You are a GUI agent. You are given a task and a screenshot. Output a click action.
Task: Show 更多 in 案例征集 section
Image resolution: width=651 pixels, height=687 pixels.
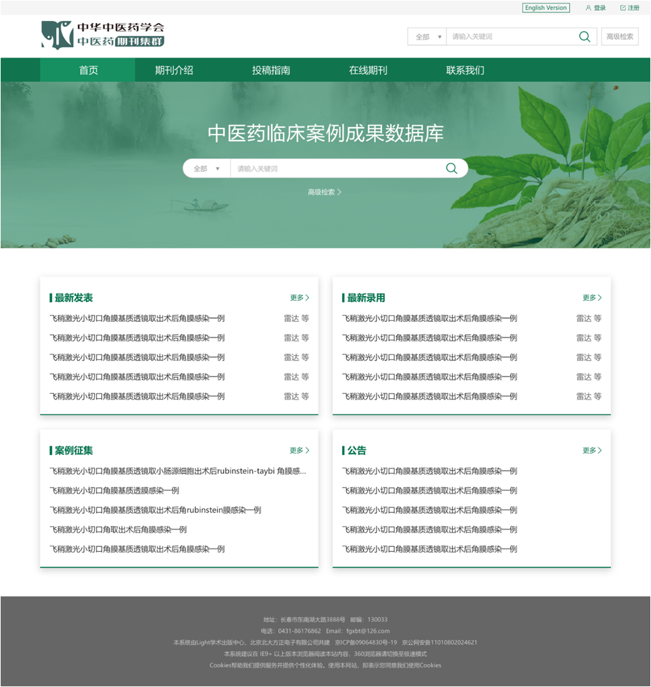coord(299,450)
